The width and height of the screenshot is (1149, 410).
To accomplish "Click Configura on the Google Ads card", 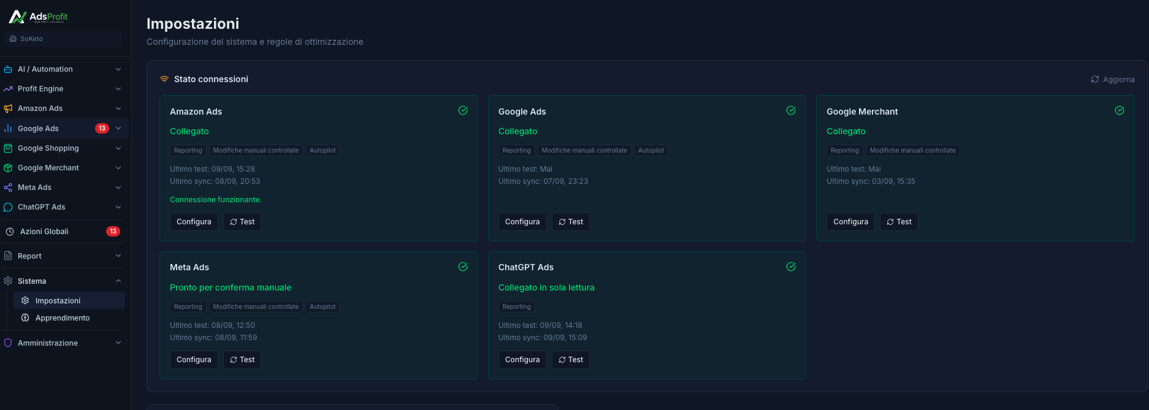I will coord(522,222).
